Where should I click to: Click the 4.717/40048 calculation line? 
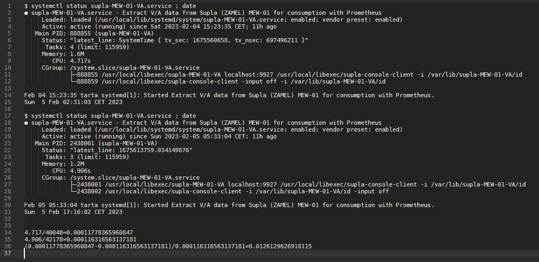(78, 232)
